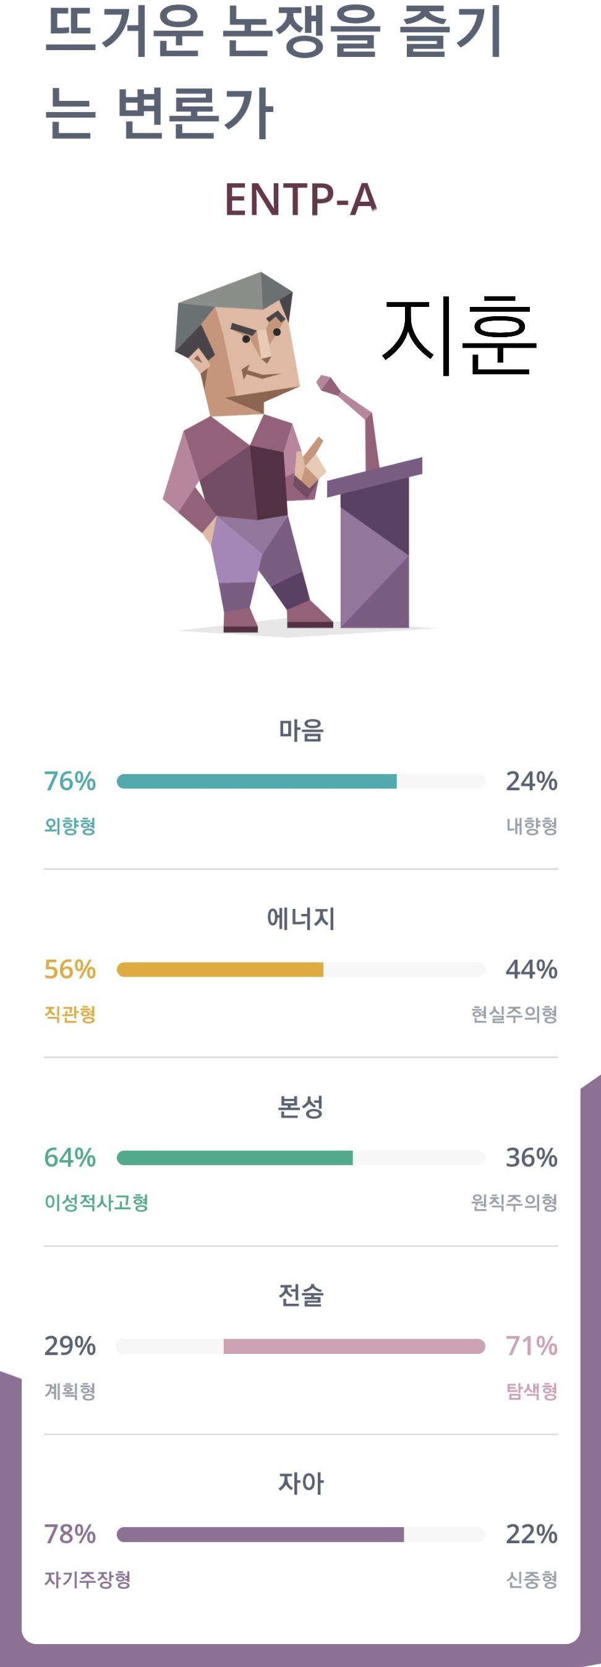Select the 탐색형 label
601x1667 pixels.
tap(531, 1391)
